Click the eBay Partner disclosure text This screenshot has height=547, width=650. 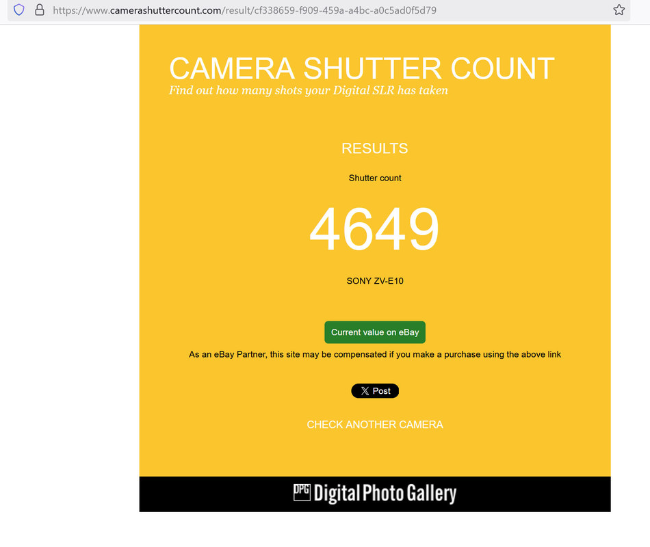tap(375, 354)
